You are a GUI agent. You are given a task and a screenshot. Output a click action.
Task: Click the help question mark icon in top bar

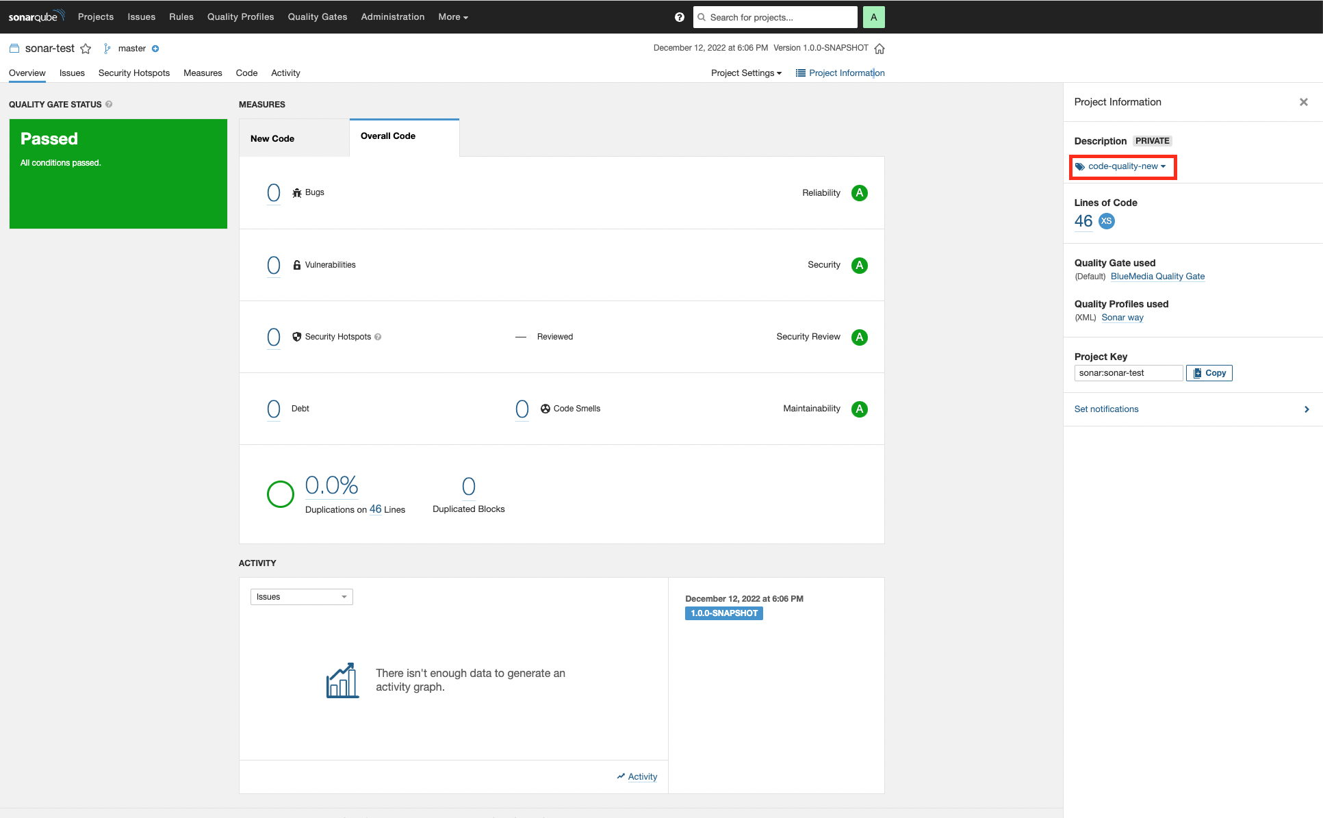point(679,17)
